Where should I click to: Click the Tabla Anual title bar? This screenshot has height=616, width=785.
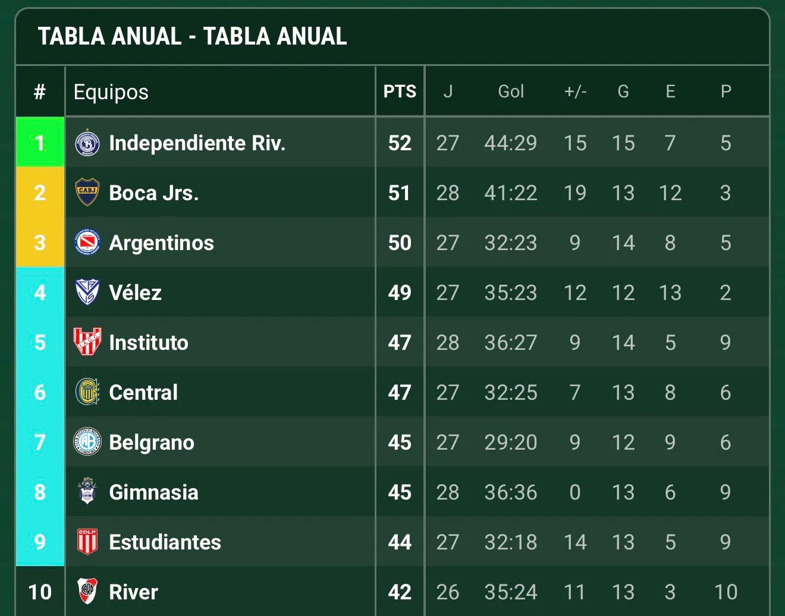[392, 36]
